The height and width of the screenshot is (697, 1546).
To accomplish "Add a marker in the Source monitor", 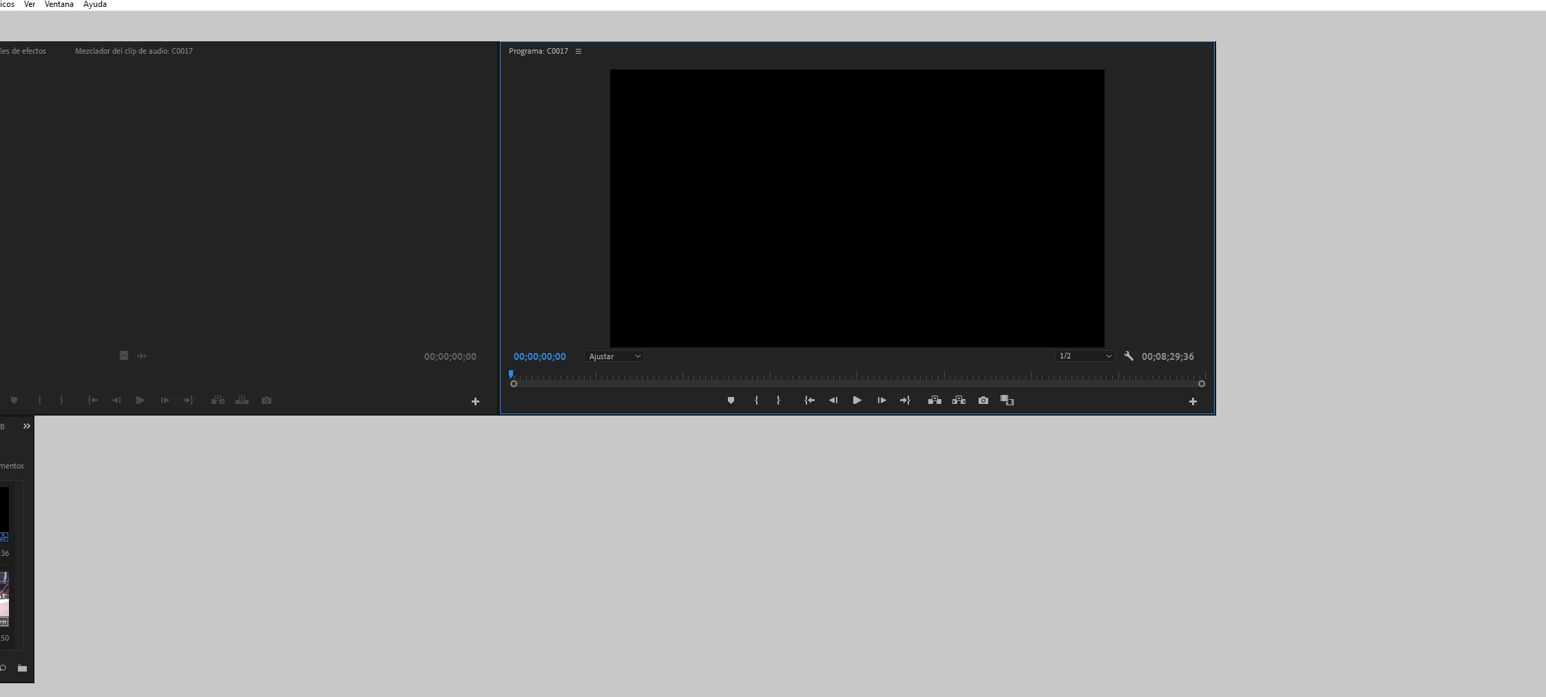I will 14,400.
